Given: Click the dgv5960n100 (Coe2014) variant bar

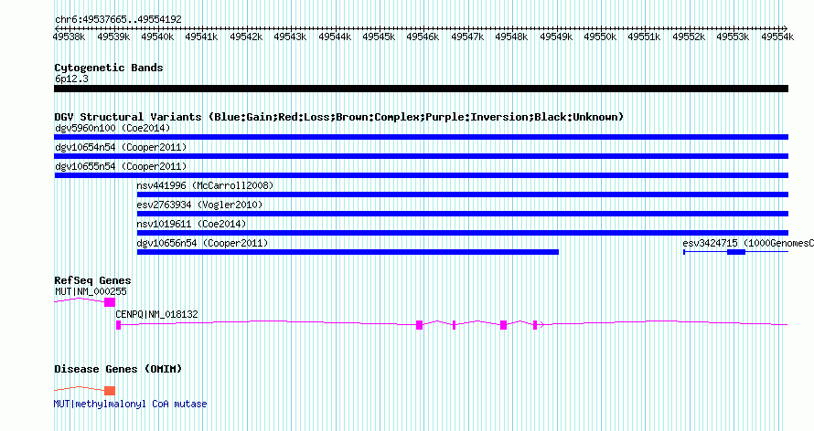Looking at the screenshot, I should tap(421, 137).
